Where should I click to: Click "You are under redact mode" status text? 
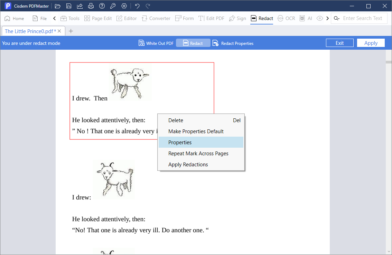(x=31, y=43)
